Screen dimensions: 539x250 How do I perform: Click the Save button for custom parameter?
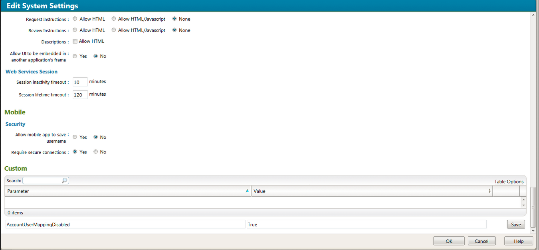click(516, 224)
